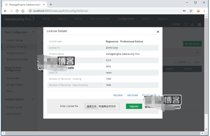Click the green Upgrade button
This screenshot has width=210, height=136.
click(x=134, y=106)
